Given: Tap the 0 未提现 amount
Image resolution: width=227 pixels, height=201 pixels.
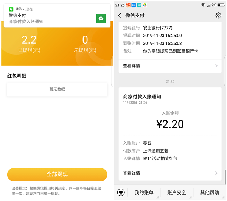Looking at the screenshot, I should [85, 40].
